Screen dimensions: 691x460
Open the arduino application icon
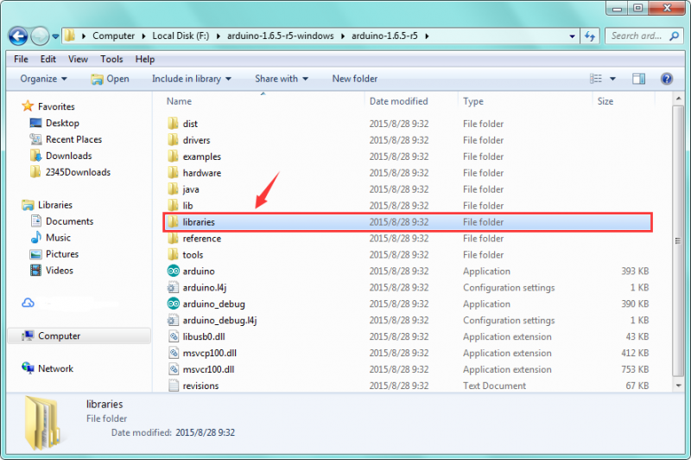[173, 272]
